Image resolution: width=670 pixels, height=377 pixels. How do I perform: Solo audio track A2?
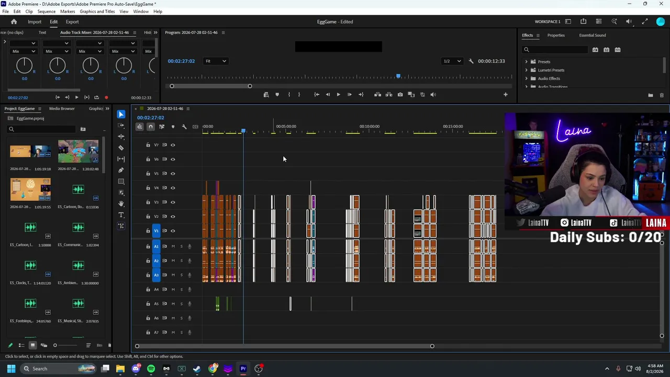182,261
